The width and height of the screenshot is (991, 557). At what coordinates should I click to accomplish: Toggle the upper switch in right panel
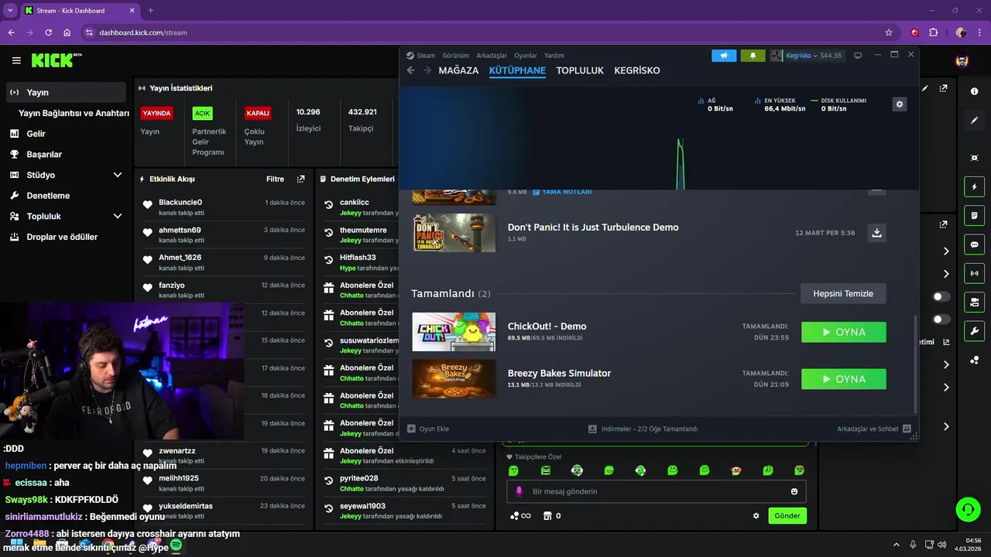coord(941,296)
